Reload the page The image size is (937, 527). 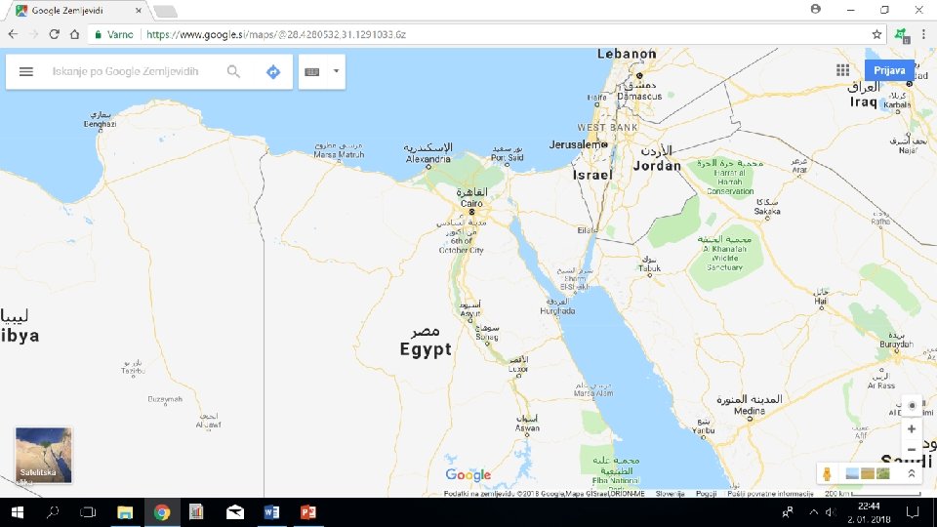pos(55,35)
